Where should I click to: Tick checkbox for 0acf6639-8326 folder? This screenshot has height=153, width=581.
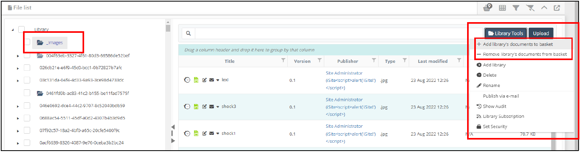click(27, 143)
